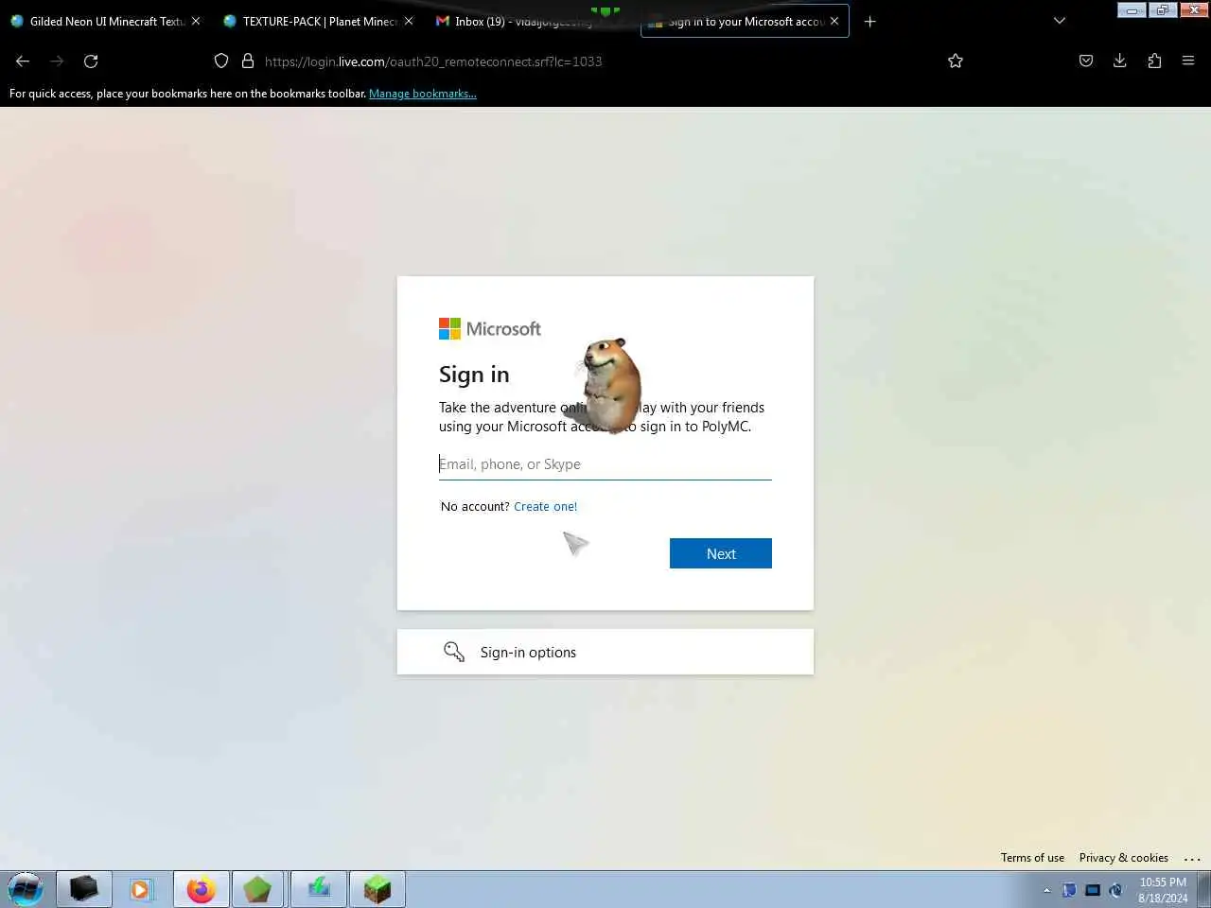The image size is (1211, 908).
Task: Open the Firefox hamburger menu
Action: (x=1188, y=61)
